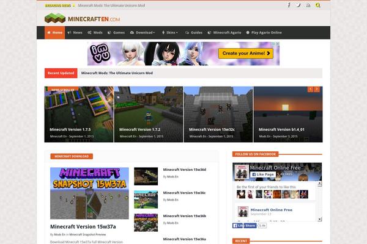Expand the Download dropdown menu
This screenshot has height=244, width=367.
[x=143, y=32]
